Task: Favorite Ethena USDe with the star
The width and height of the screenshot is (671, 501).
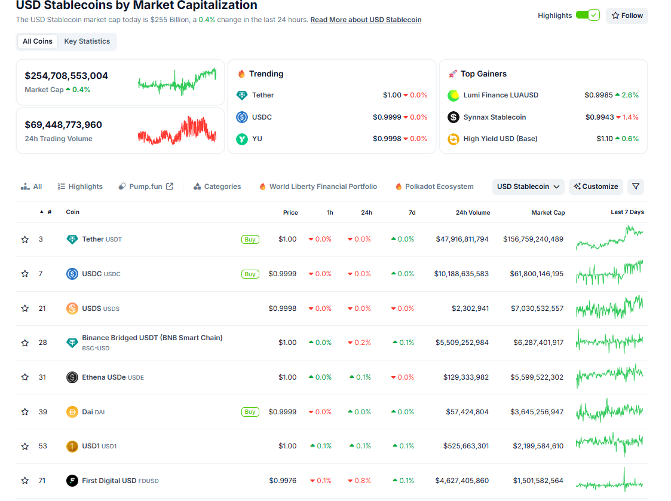Action: (x=25, y=377)
